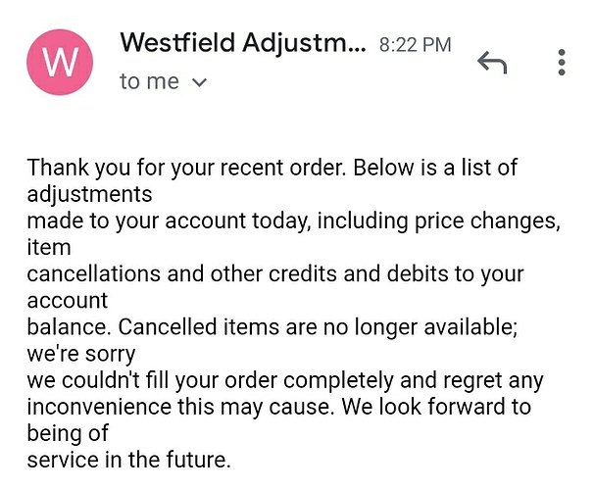The width and height of the screenshot is (594, 490).
Task: Click the standalone word "item" line
Action: [x=49, y=247]
